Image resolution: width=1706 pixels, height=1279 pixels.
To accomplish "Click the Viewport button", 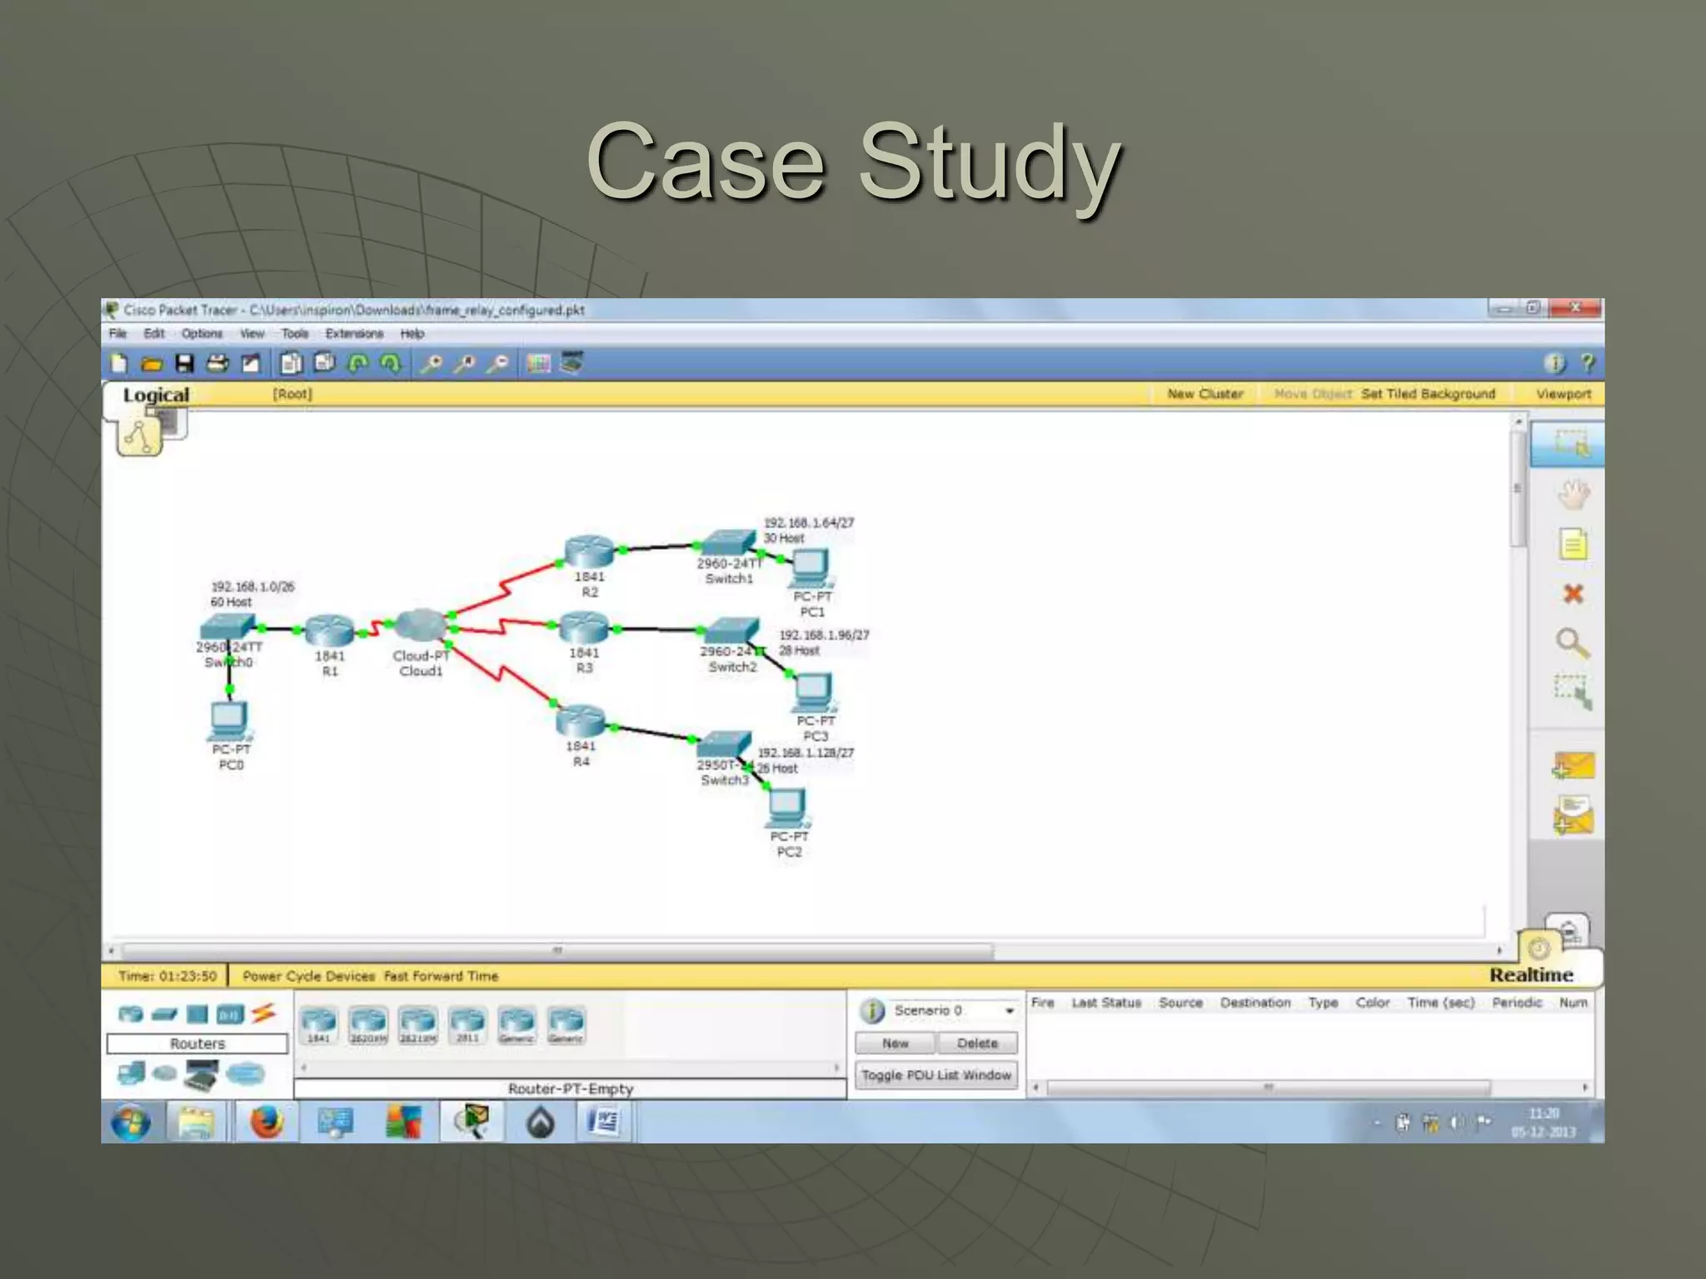I will (1564, 394).
